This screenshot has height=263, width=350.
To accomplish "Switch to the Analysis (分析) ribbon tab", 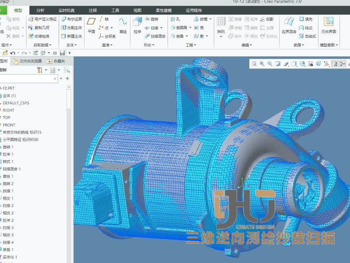I will (x=40, y=10).
